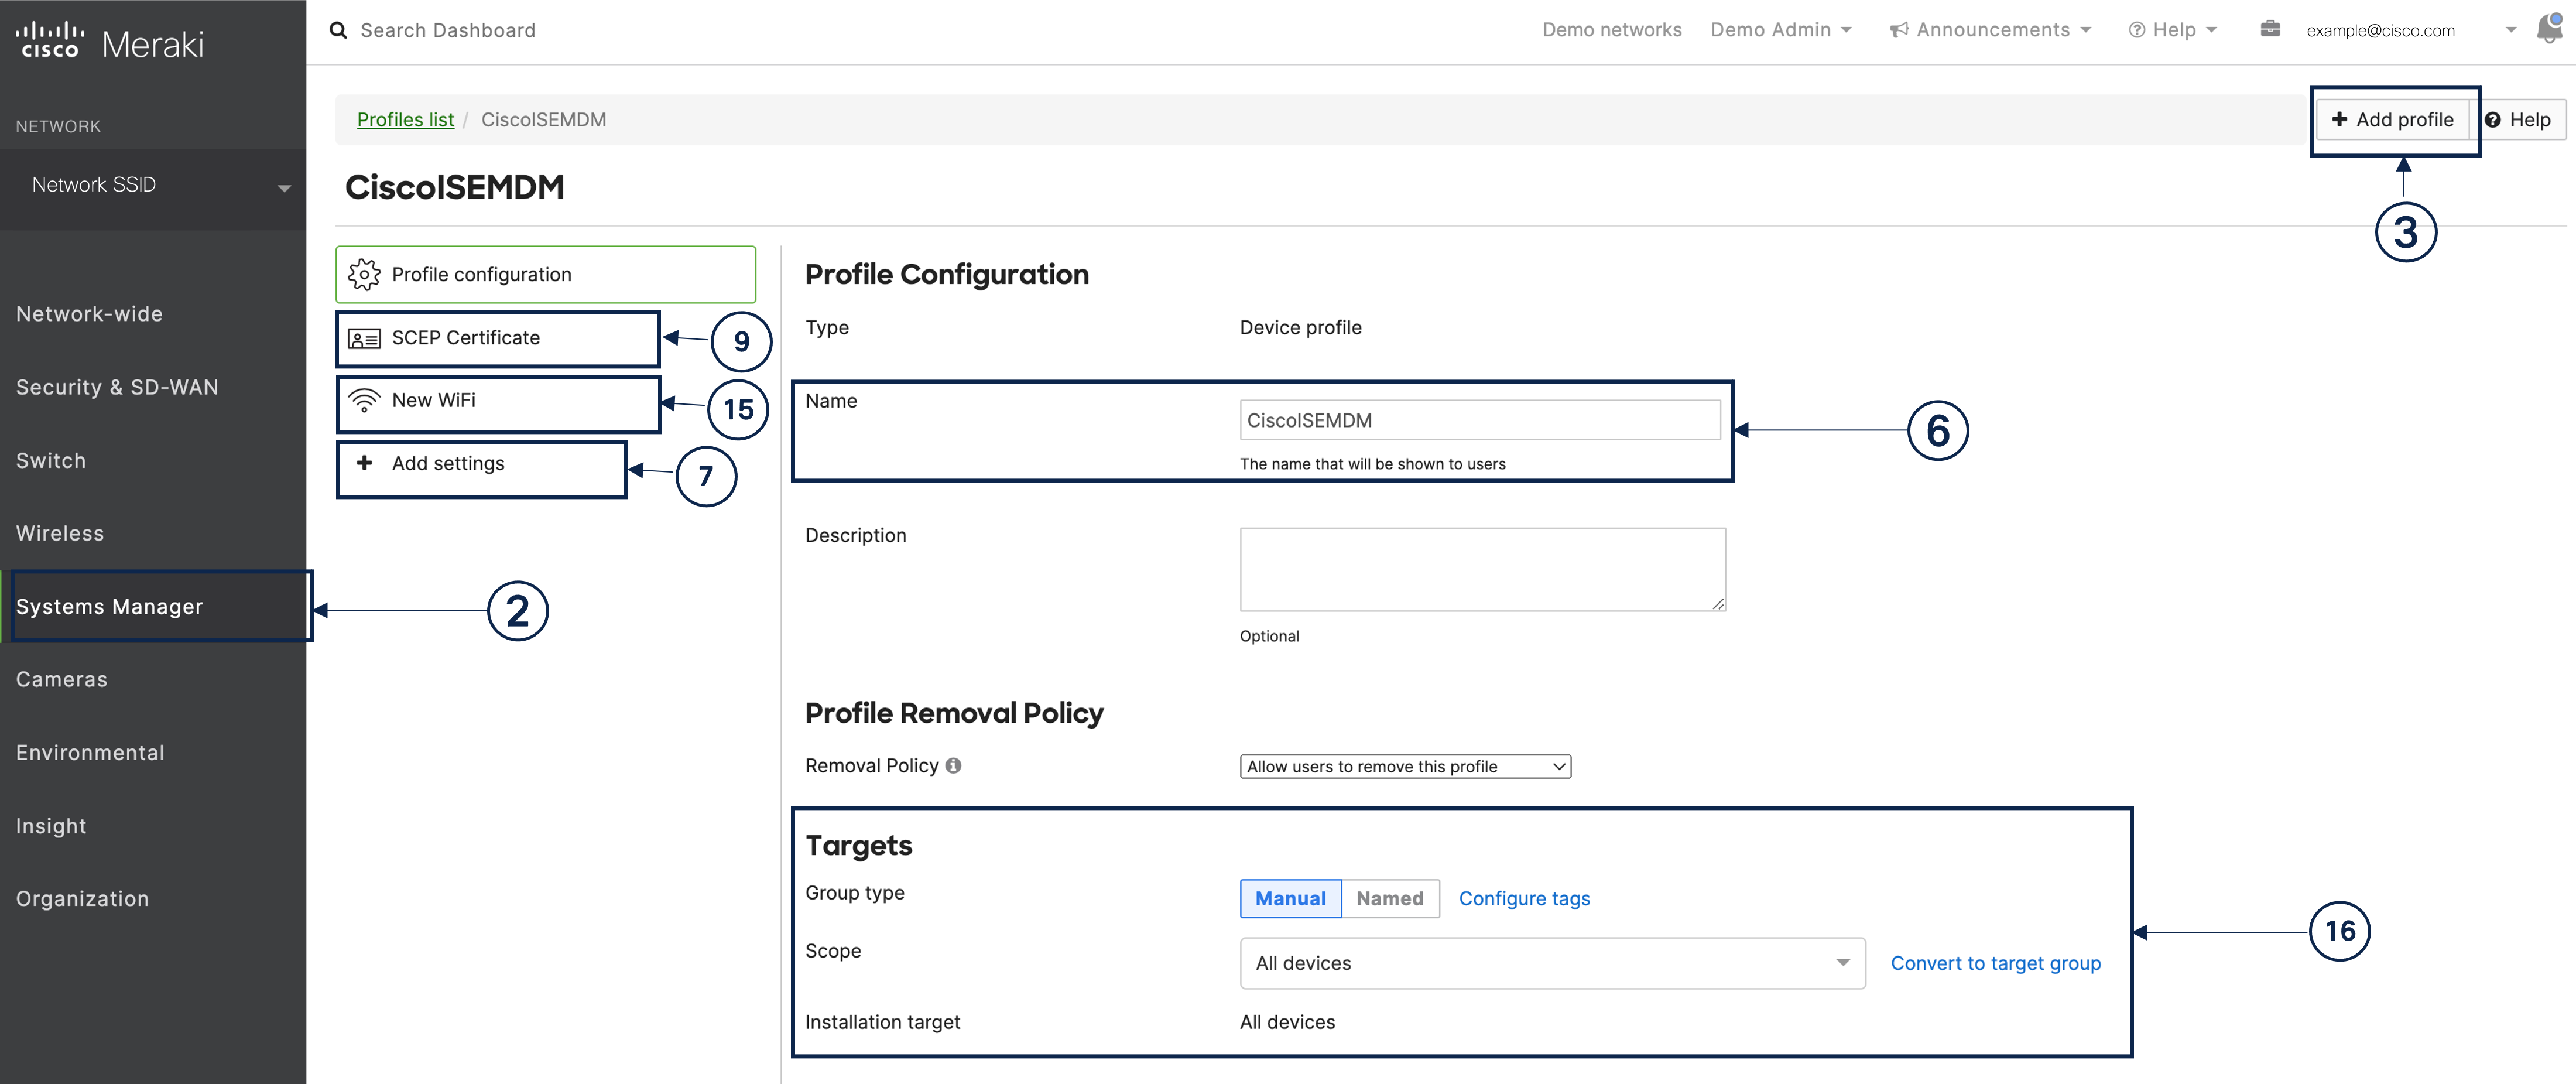2576x1084 pixels.
Task: Click Configure tags link
Action: point(1524,898)
